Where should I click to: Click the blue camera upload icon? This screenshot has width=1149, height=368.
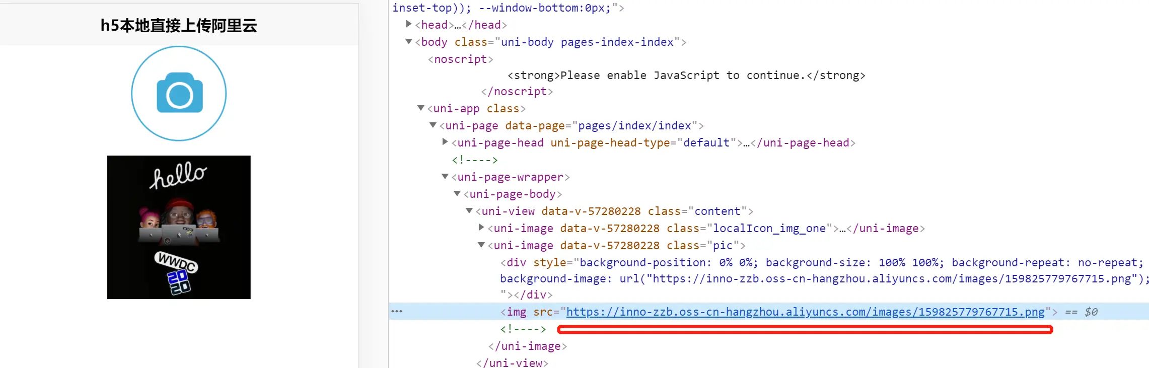(179, 94)
